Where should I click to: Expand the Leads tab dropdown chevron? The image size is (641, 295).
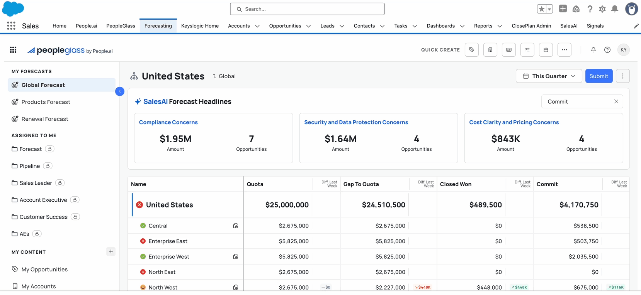coord(342,26)
